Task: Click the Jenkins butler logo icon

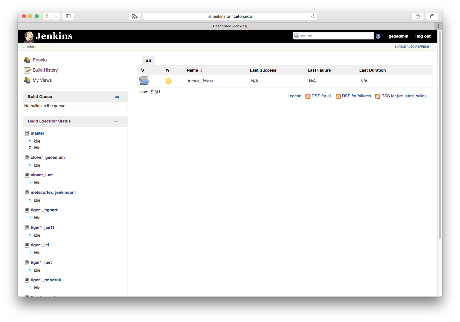Action: (29, 37)
